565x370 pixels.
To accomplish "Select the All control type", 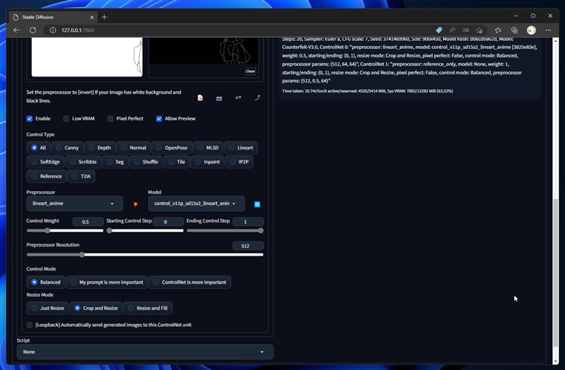I will pos(38,148).
